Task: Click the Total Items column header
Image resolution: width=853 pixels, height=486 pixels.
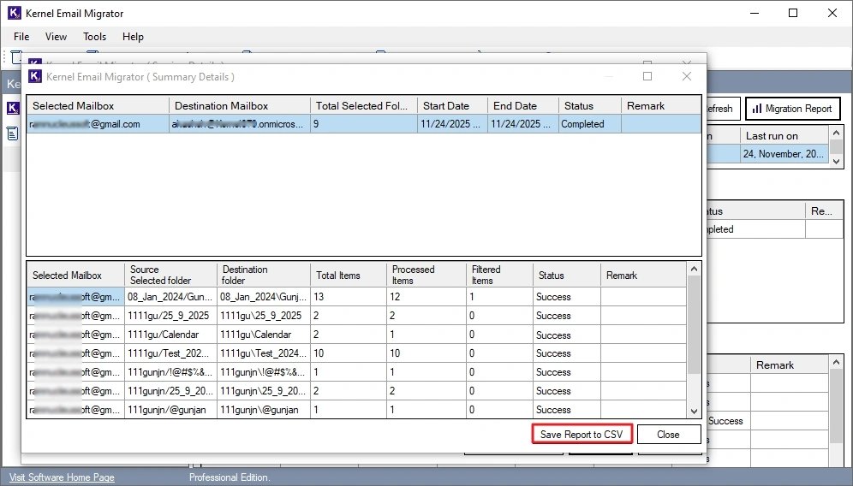Action: coord(349,275)
